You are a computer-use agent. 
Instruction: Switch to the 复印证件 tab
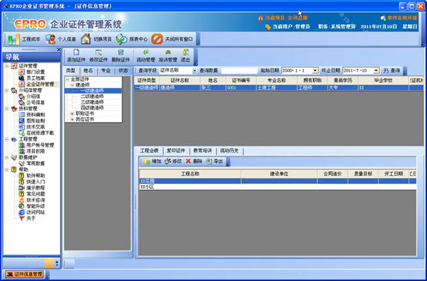176,151
